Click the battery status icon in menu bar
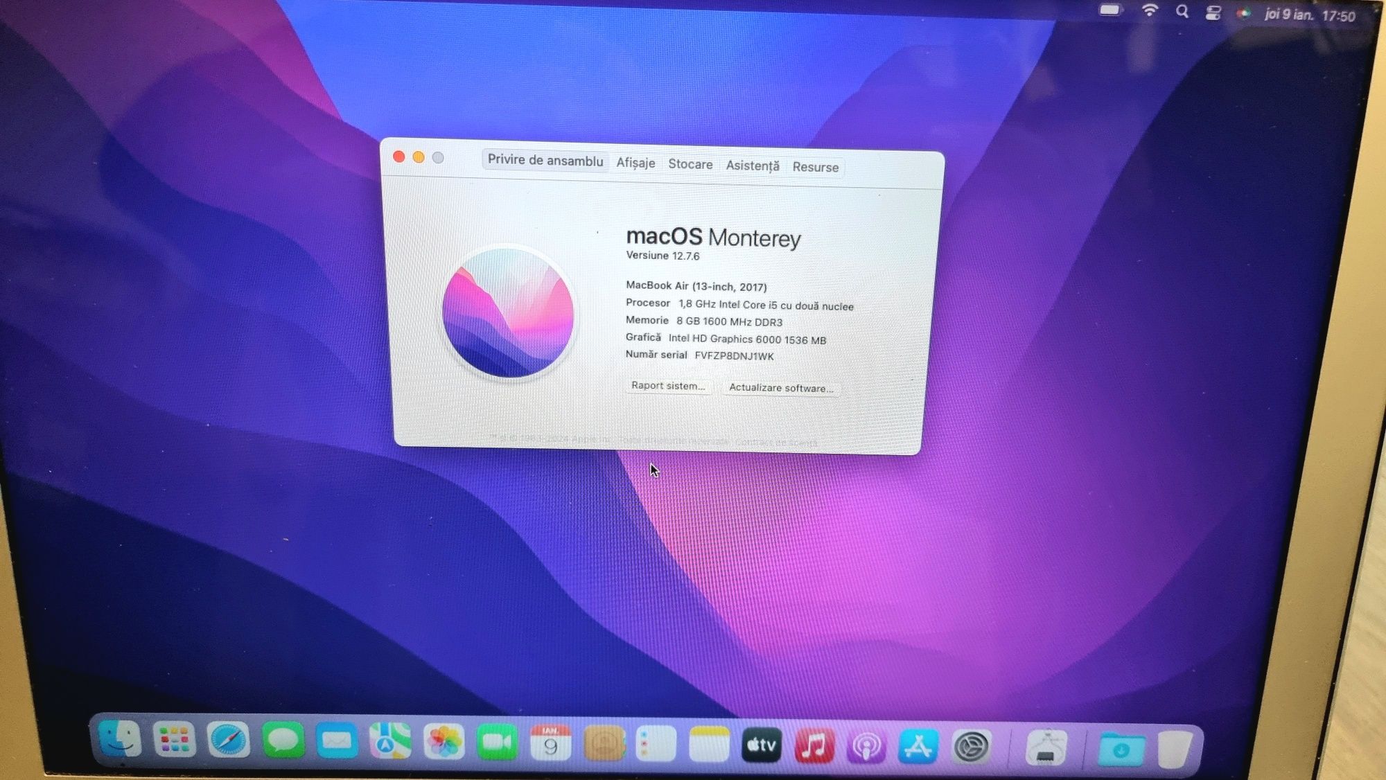The image size is (1386, 780). 1110,10
